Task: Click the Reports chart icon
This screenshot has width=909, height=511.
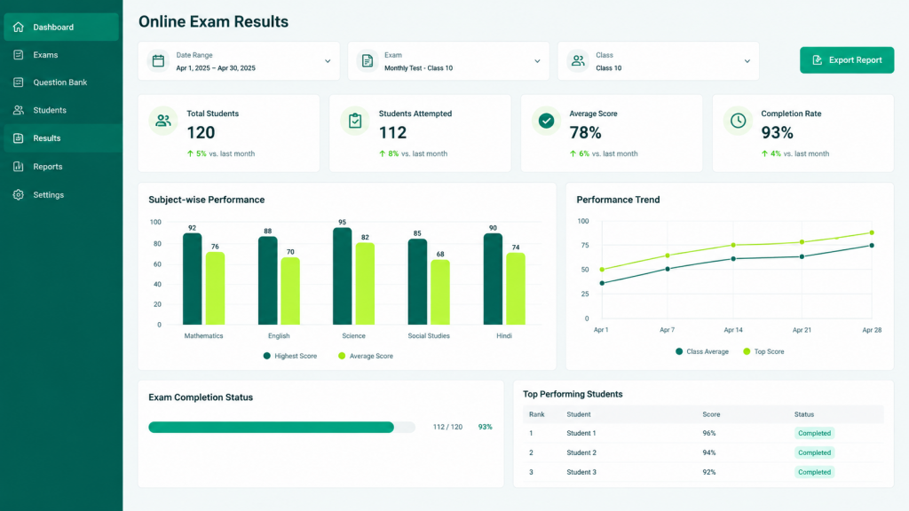Action: pyautogui.click(x=19, y=166)
